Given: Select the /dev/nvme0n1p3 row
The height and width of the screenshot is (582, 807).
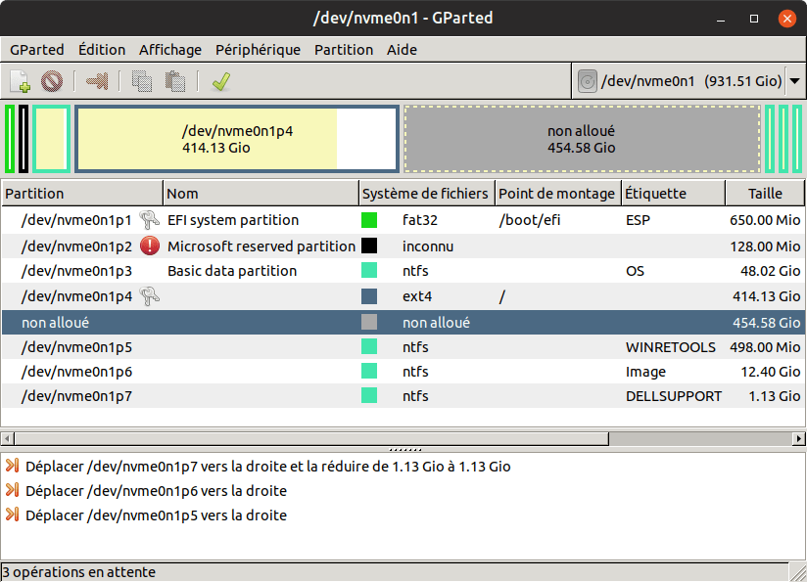Looking at the screenshot, I should [x=403, y=270].
